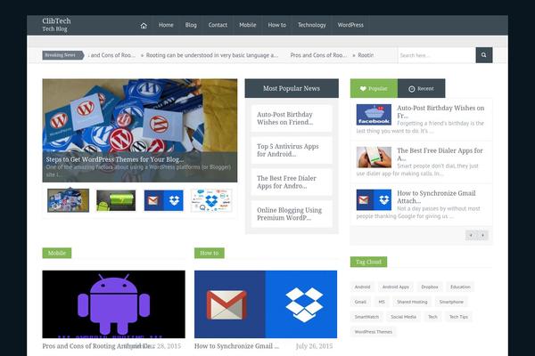Click the Most Popular News heading
Screen dimensions: 535x356
coord(292,89)
